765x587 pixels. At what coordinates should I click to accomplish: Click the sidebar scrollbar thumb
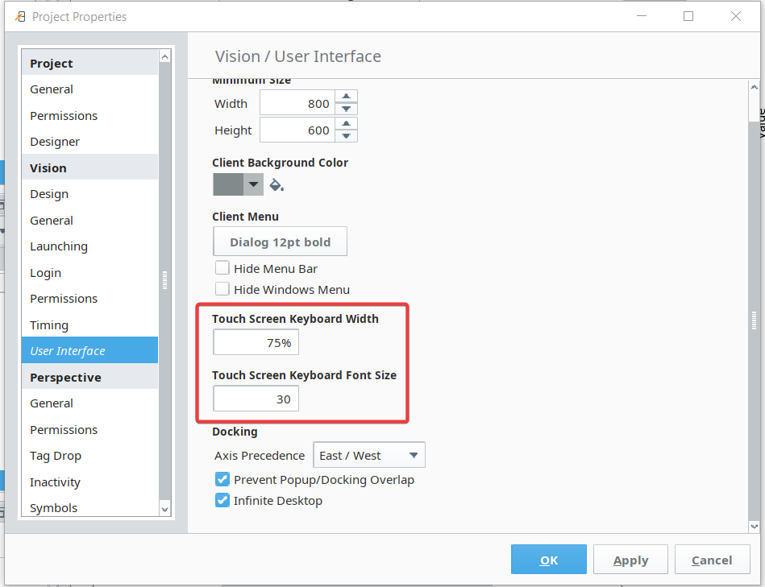click(x=165, y=280)
